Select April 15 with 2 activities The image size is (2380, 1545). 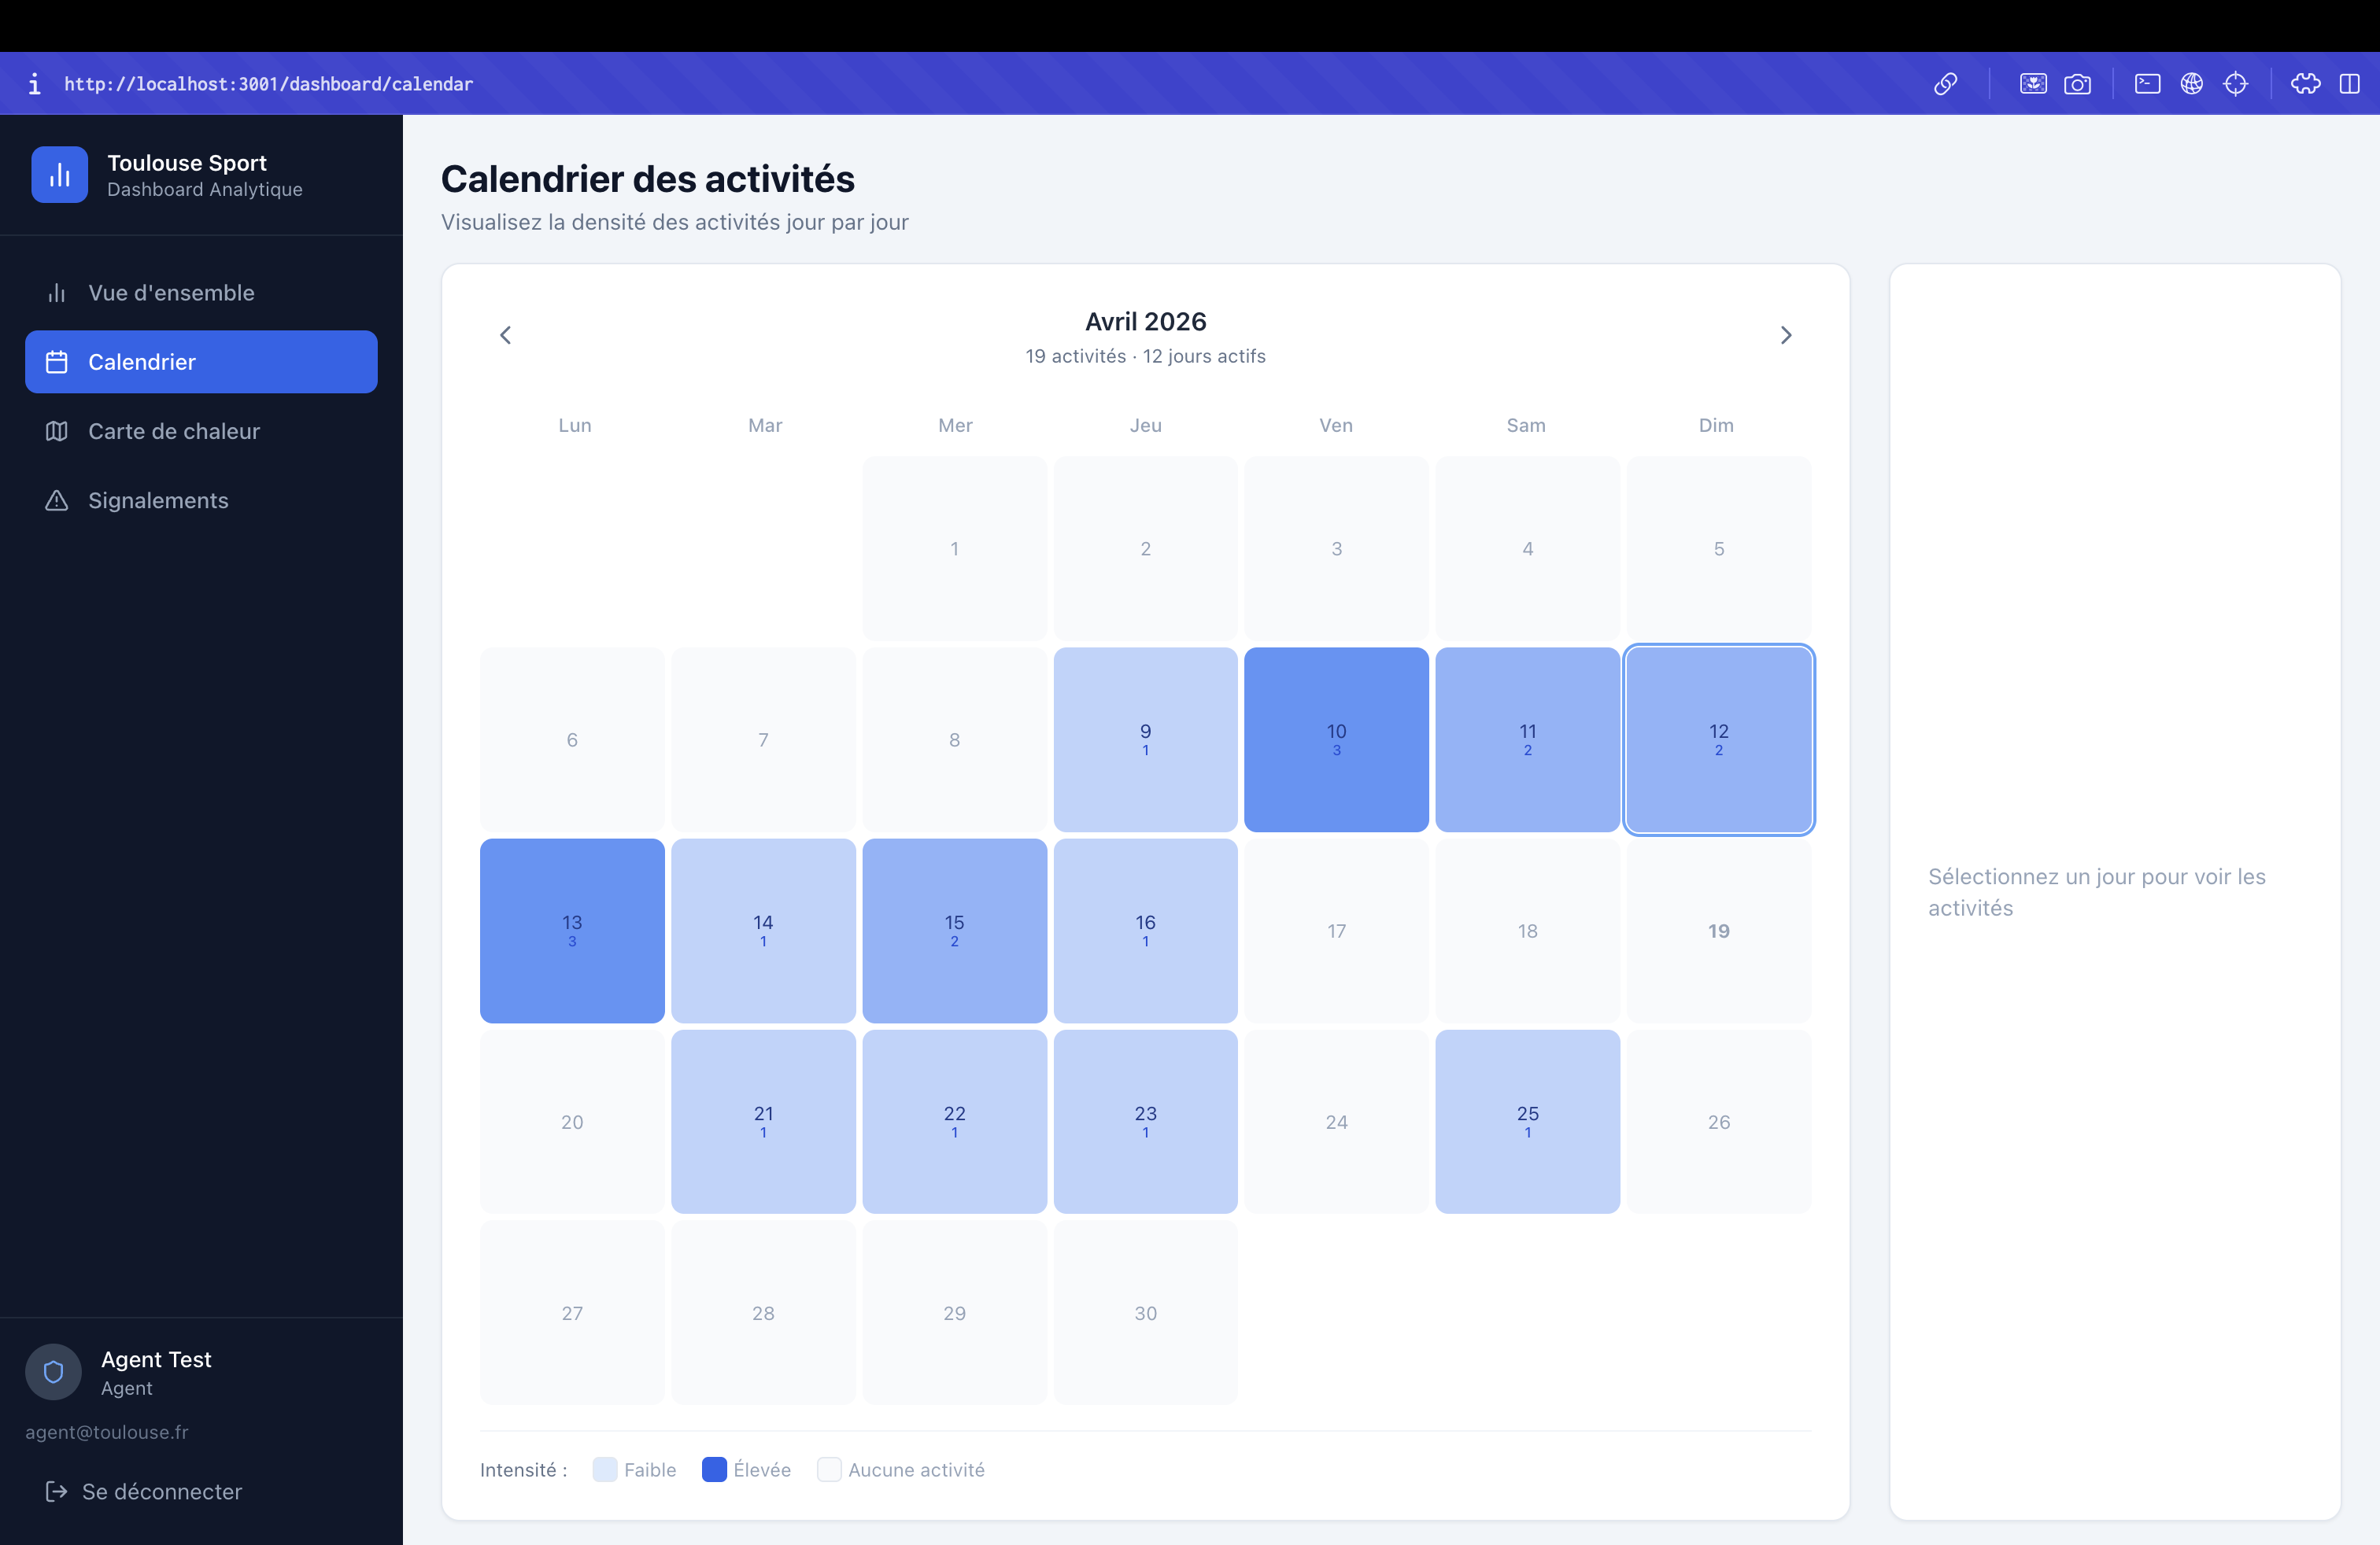(x=955, y=931)
